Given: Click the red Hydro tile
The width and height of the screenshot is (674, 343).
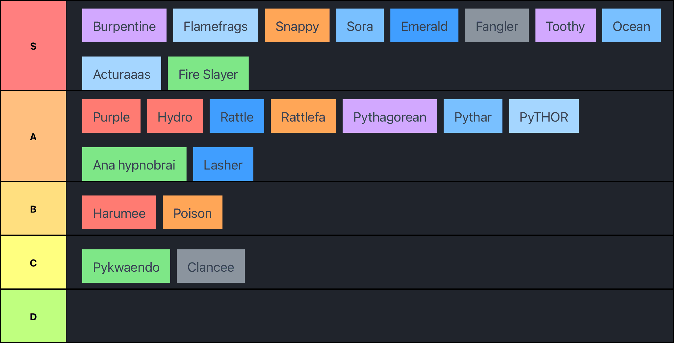Looking at the screenshot, I should pos(175,116).
